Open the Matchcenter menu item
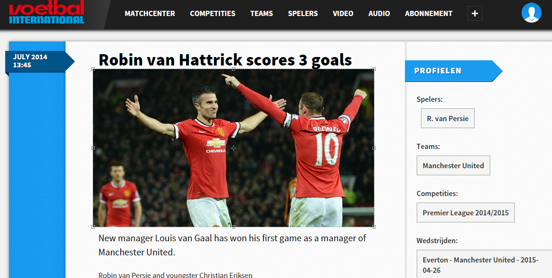552x278 pixels. click(149, 14)
